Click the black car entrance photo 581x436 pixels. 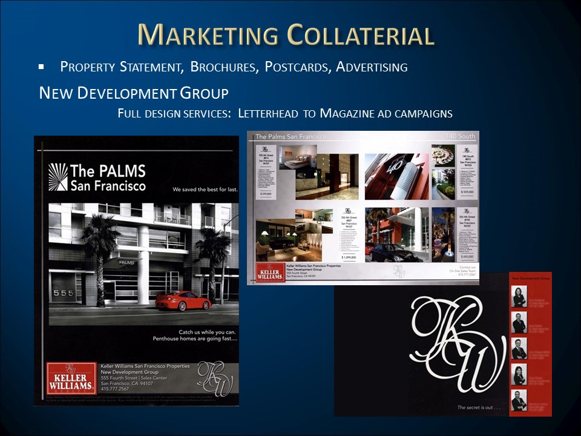click(x=396, y=235)
